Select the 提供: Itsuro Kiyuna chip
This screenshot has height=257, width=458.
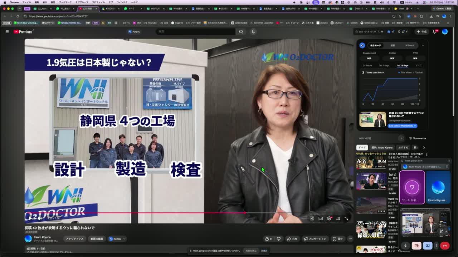(382, 147)
